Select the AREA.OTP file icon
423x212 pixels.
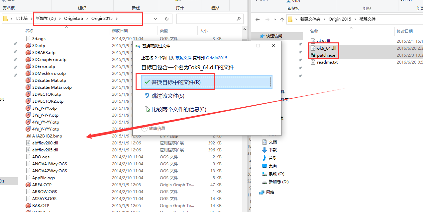click(x=28, y=185)
